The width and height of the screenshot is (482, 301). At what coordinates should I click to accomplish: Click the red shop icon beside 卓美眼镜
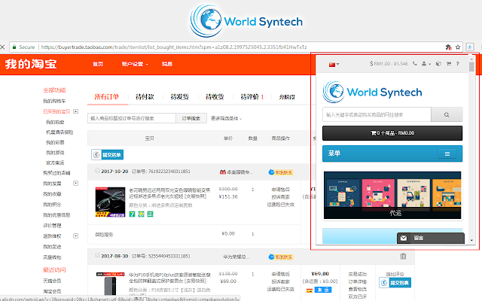[x=223, y=172]
